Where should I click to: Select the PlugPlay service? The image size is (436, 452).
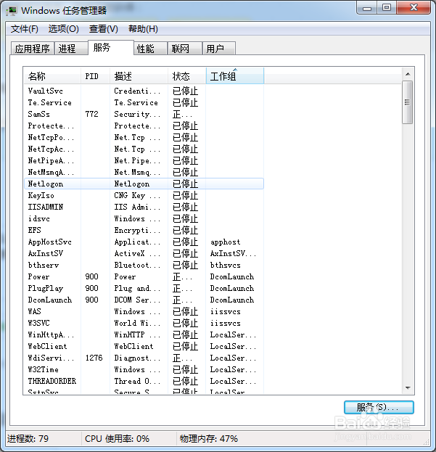(x=46, y=288)
